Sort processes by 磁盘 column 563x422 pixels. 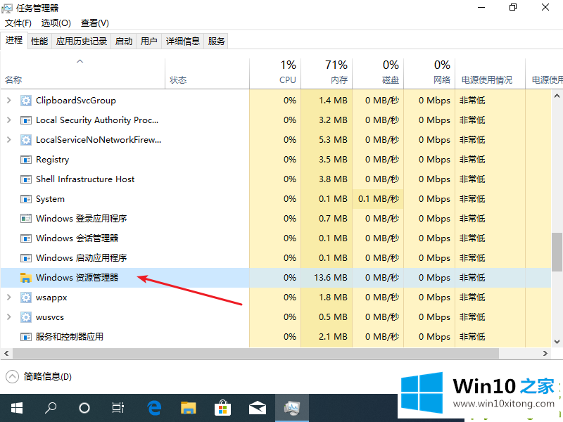(x=378, y=74)
